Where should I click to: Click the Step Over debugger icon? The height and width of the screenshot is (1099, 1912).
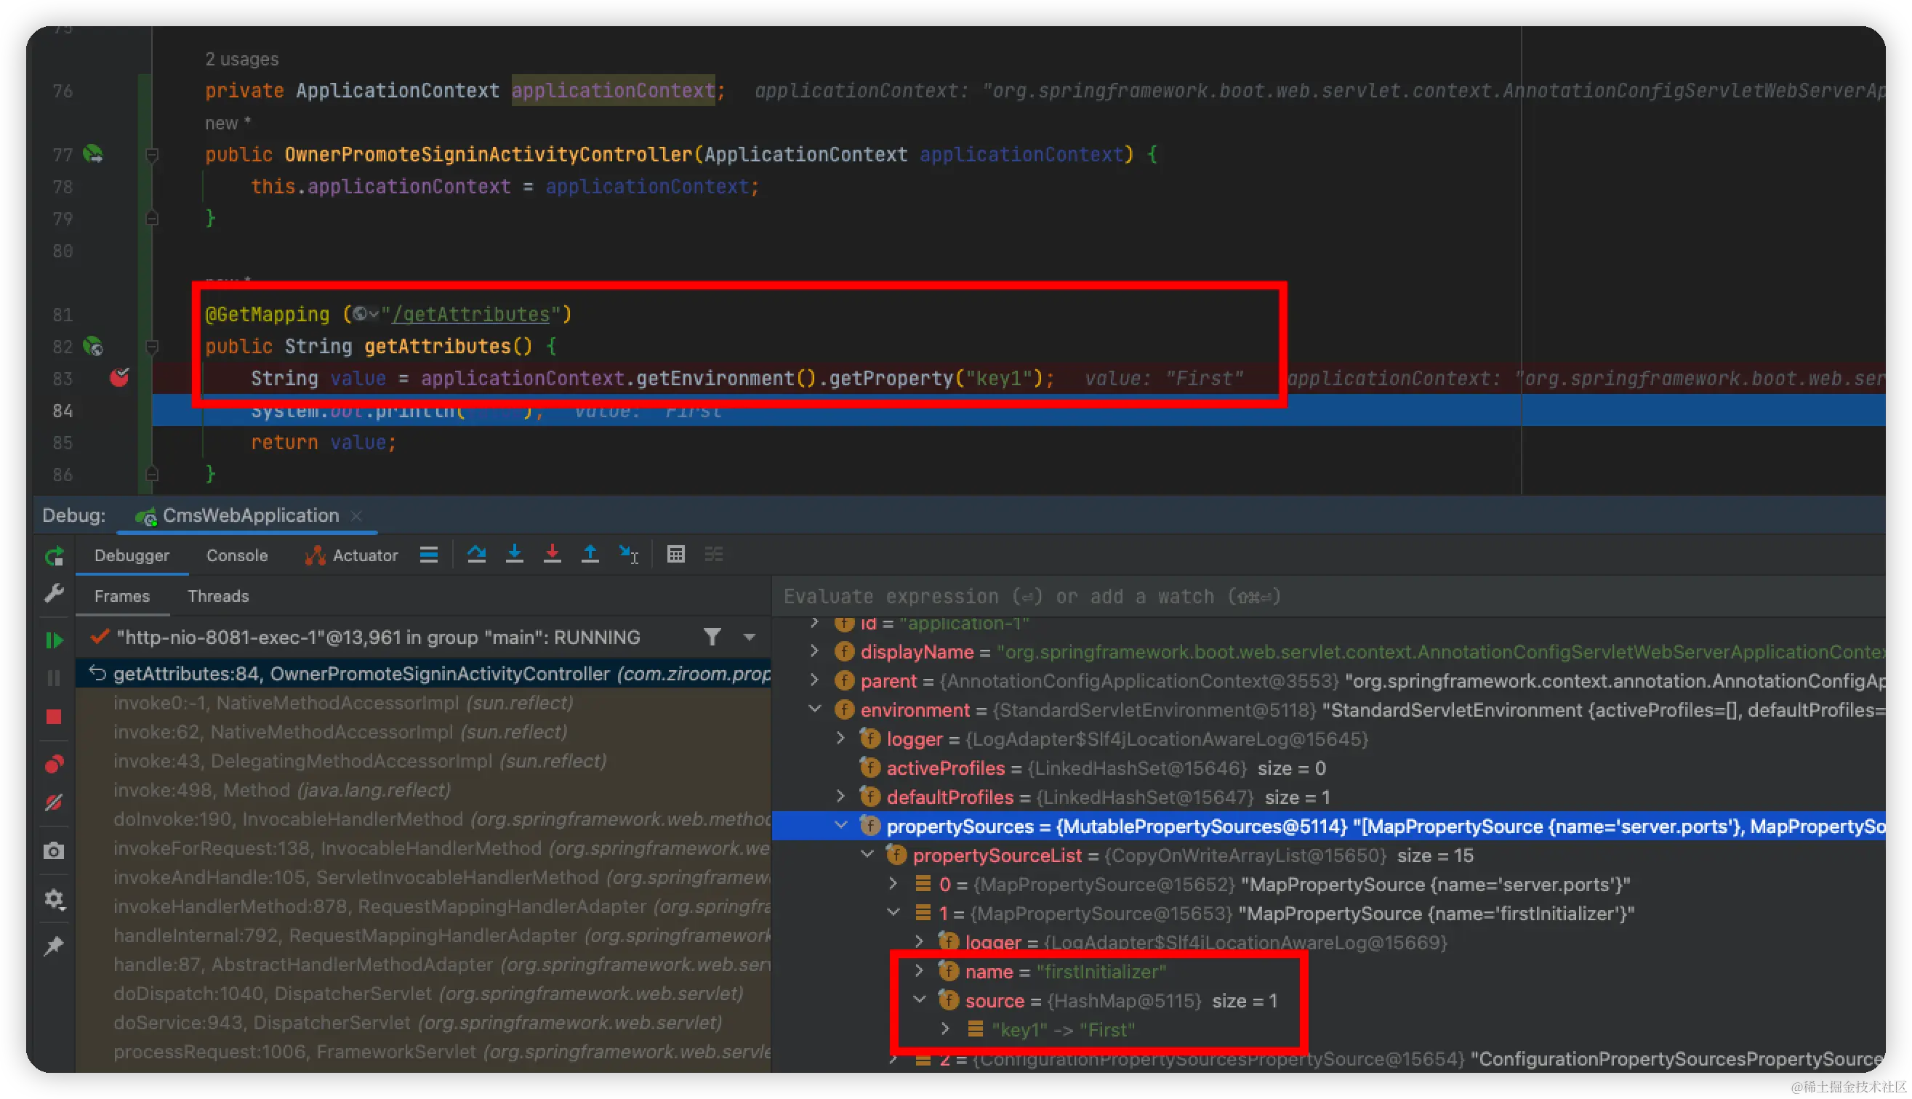476,555
